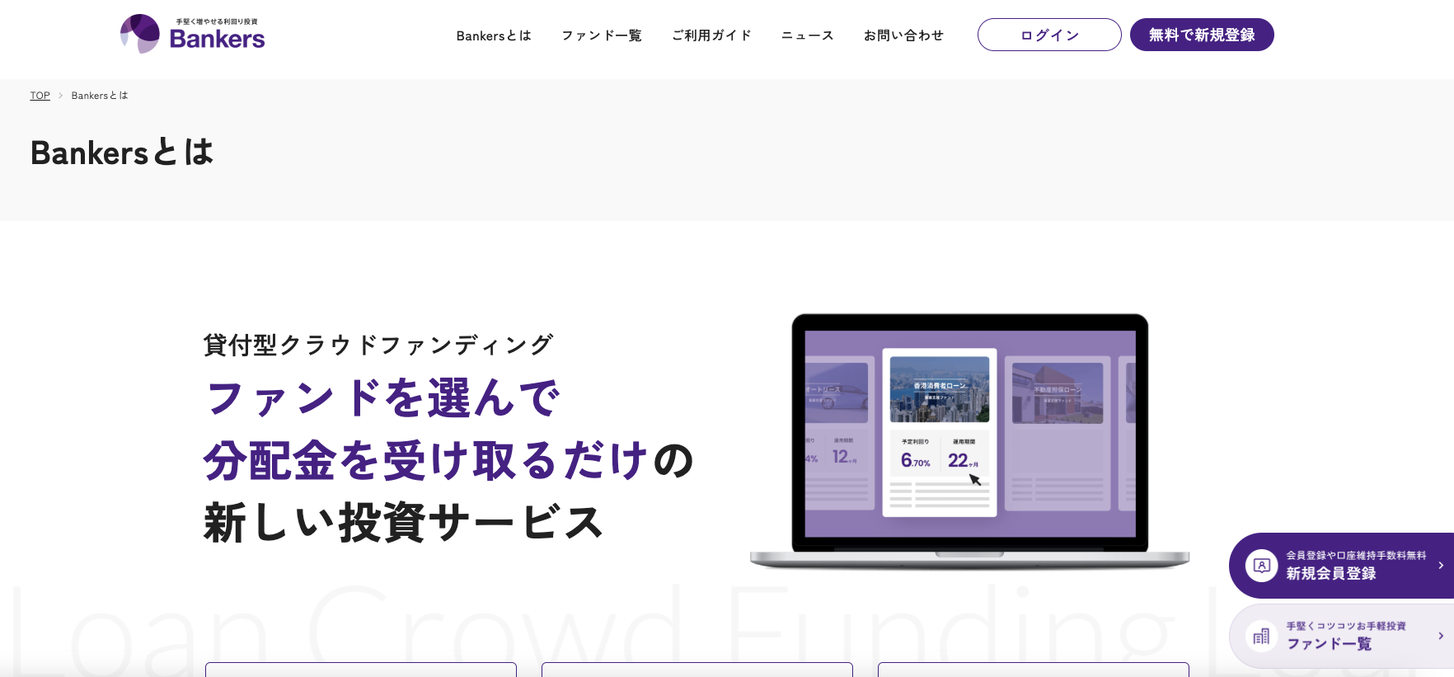
Task: Open the Bankersとは menu item
Action: pos(494,35)
